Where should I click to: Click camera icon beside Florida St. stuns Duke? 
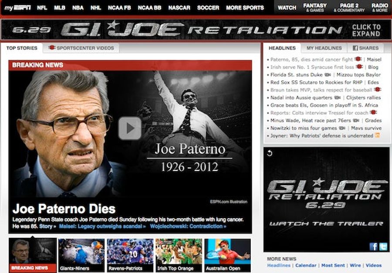pos(328,74)
